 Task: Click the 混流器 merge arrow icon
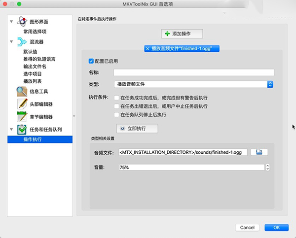pyautogui.click(x=22, y=42)
